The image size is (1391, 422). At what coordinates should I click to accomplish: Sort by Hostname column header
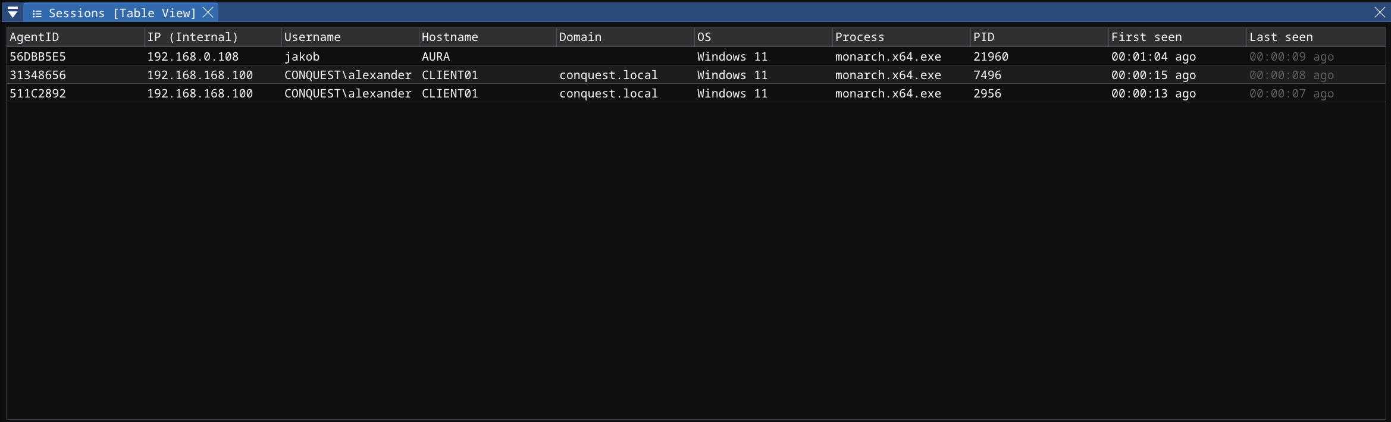pos(450,37)
